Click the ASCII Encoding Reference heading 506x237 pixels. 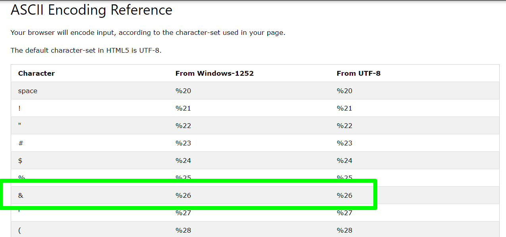coord(91,10)
